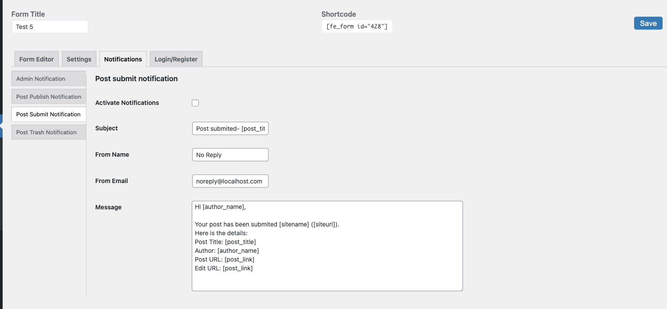The width and height of the screenshot is (667, 309).
Task: Focus the Subject input field
Action: [x=230, y=129]
